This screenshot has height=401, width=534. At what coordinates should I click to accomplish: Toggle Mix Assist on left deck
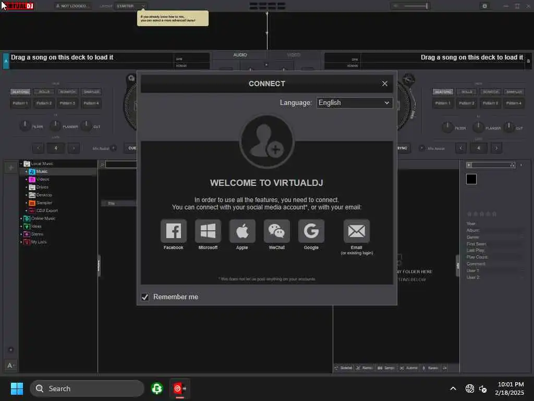[x=114, y=148]
